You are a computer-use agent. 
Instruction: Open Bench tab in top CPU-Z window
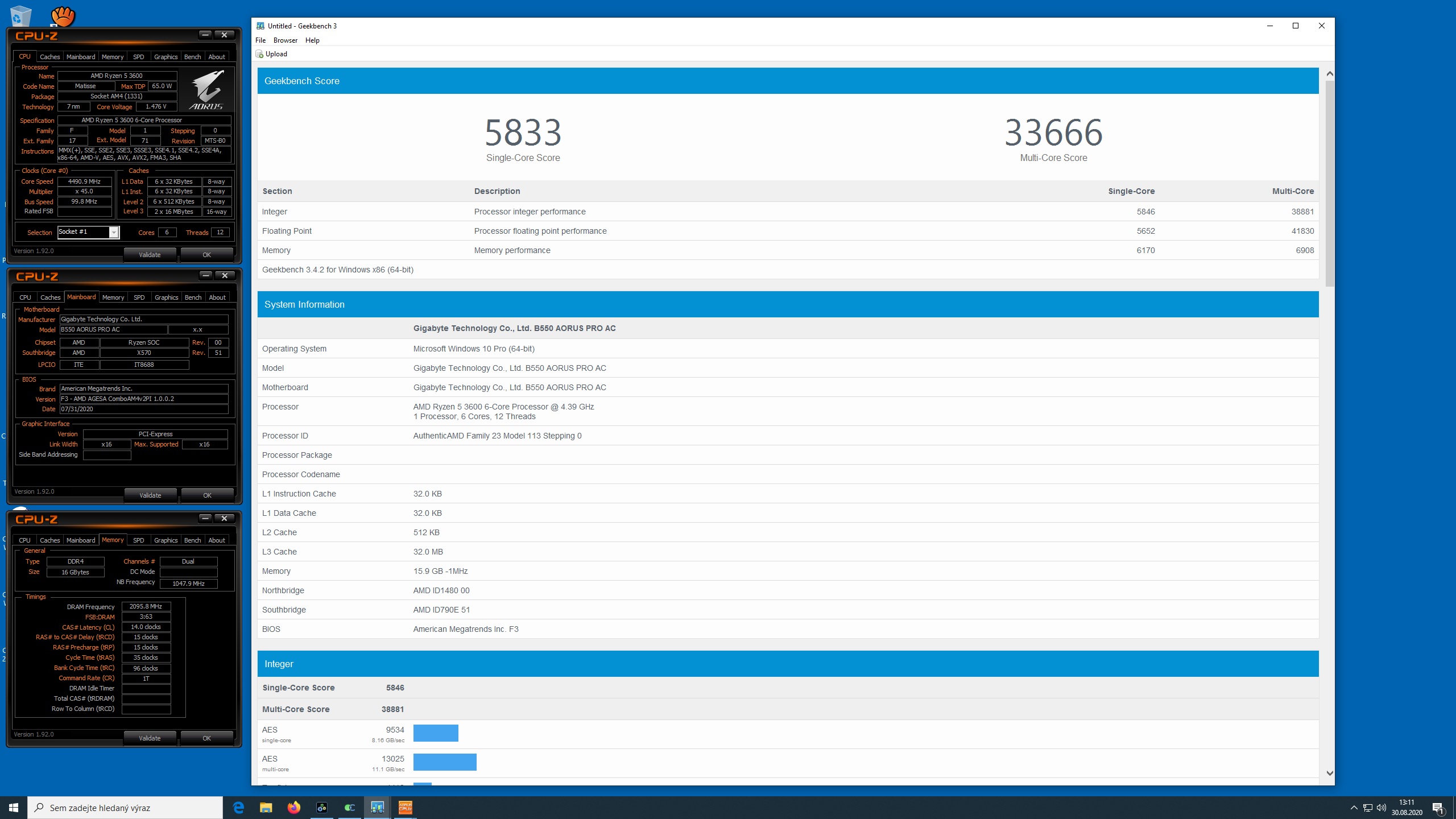pyautogui.click(x=193, y=57)
